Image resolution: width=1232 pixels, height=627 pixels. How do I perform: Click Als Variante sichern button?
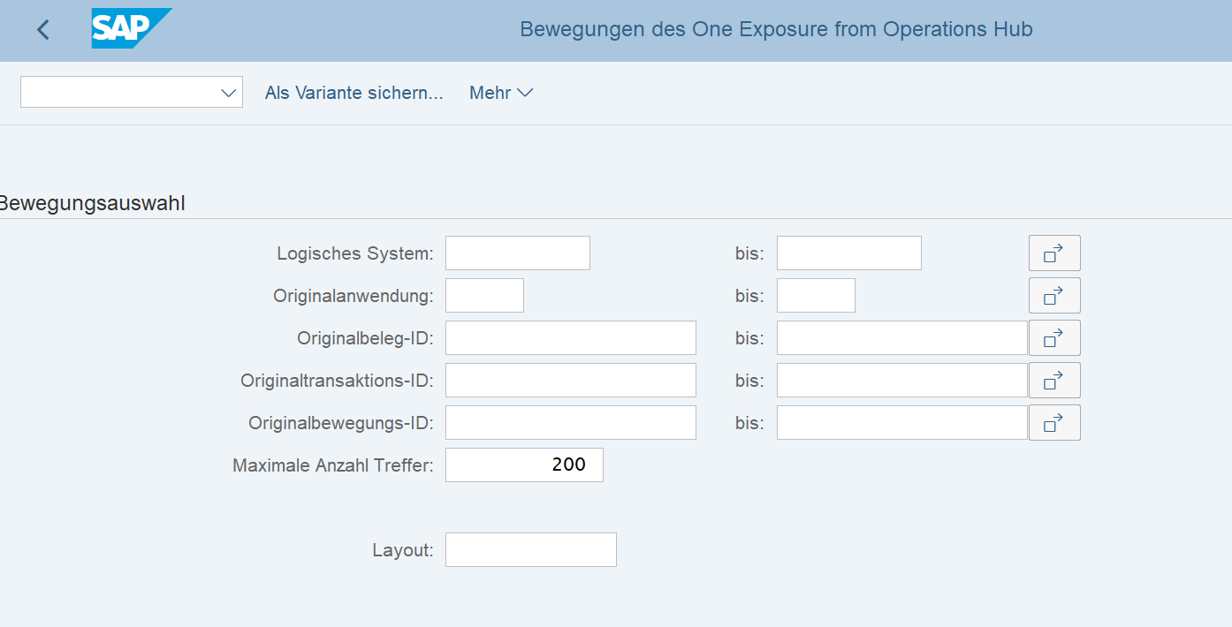click(x=354, y=93)
